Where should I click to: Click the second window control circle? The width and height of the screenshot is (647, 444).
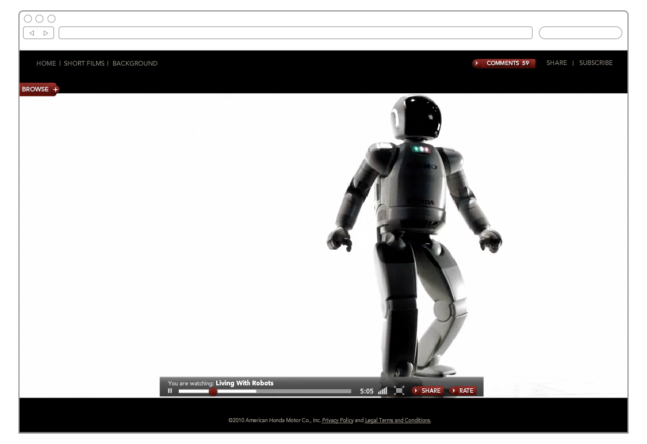tap(40, 18)
